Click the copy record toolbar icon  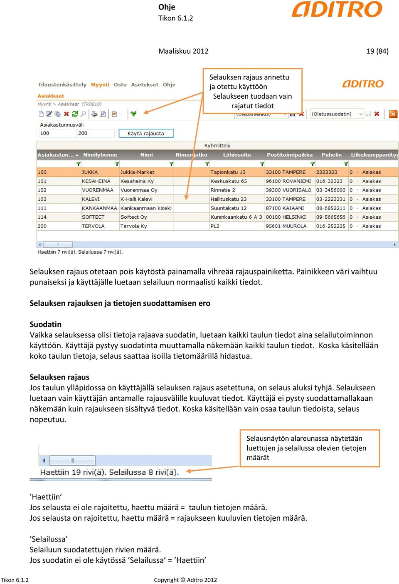click(58, 114)
